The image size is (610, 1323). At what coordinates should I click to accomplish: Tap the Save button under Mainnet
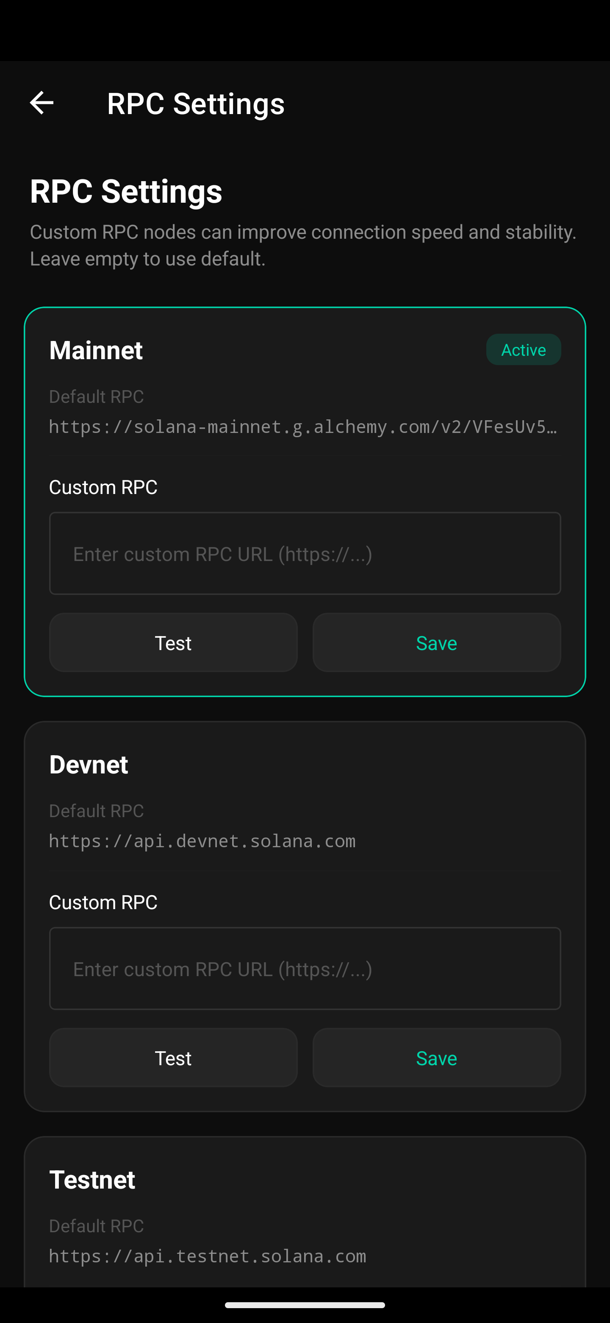[x=436, y=642]
